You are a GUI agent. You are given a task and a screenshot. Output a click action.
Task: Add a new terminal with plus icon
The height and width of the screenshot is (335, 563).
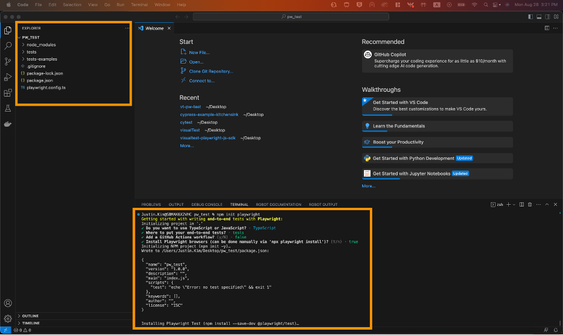(508, 205)
